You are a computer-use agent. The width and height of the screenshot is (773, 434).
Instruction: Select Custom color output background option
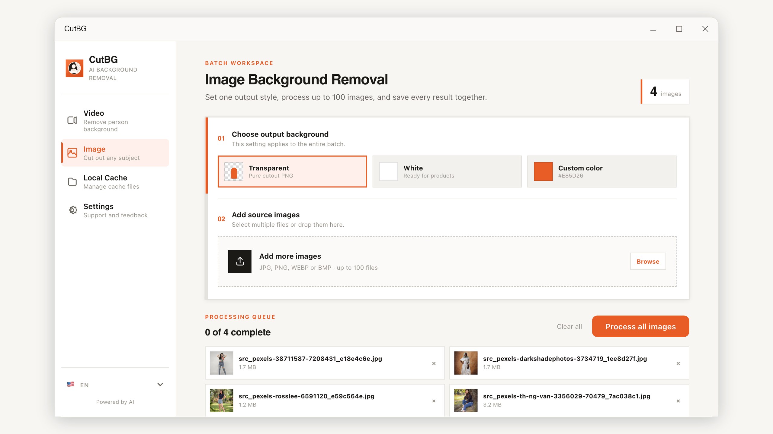pos(602,171)
